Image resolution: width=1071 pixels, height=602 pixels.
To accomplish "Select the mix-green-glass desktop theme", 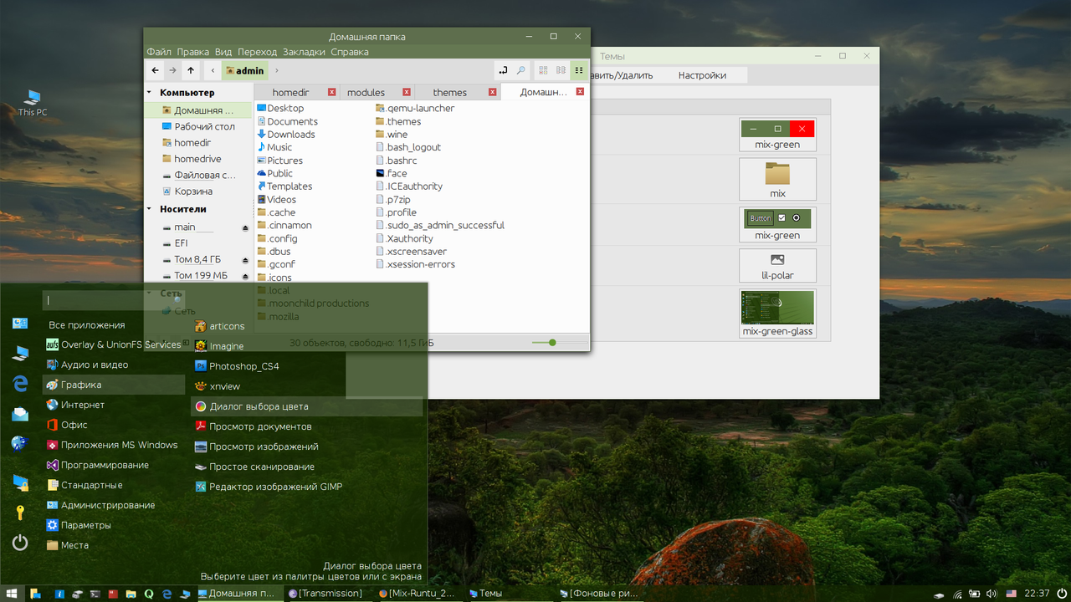I will click(x=777, y=313).
